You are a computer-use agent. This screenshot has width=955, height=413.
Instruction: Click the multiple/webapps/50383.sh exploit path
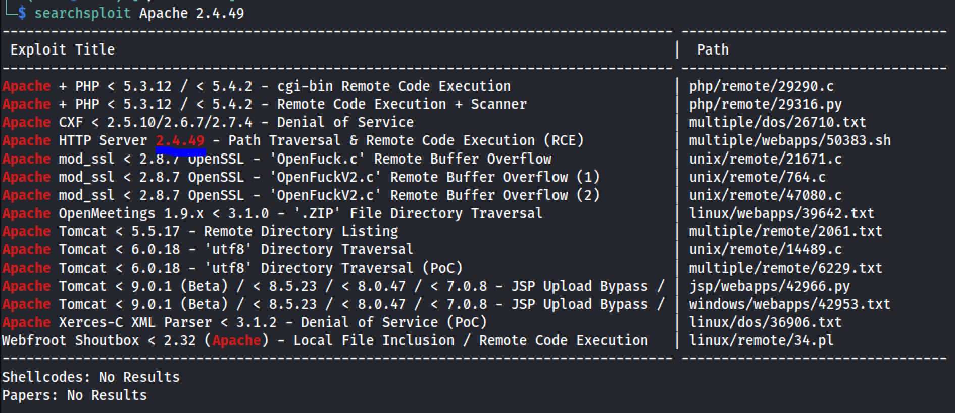click(x=789, y=140)
